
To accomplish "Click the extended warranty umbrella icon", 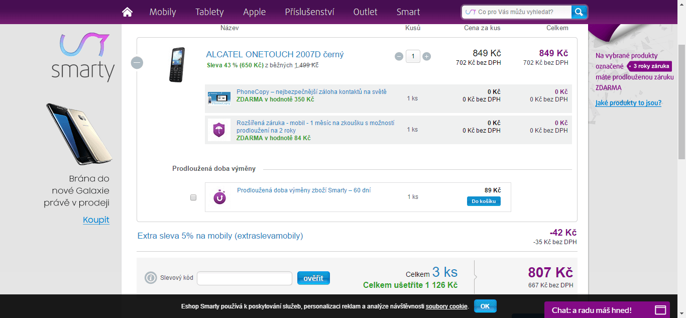I will 219,130.
